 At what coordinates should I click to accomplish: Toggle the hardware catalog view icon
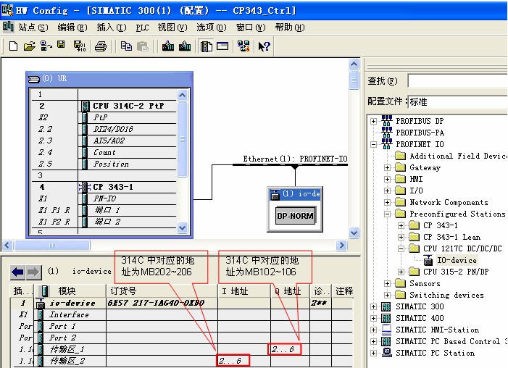click(x=206, y=46)
